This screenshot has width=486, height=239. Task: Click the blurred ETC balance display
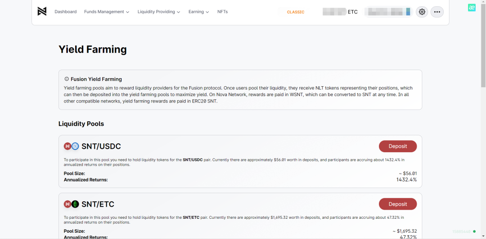[340, 12]
